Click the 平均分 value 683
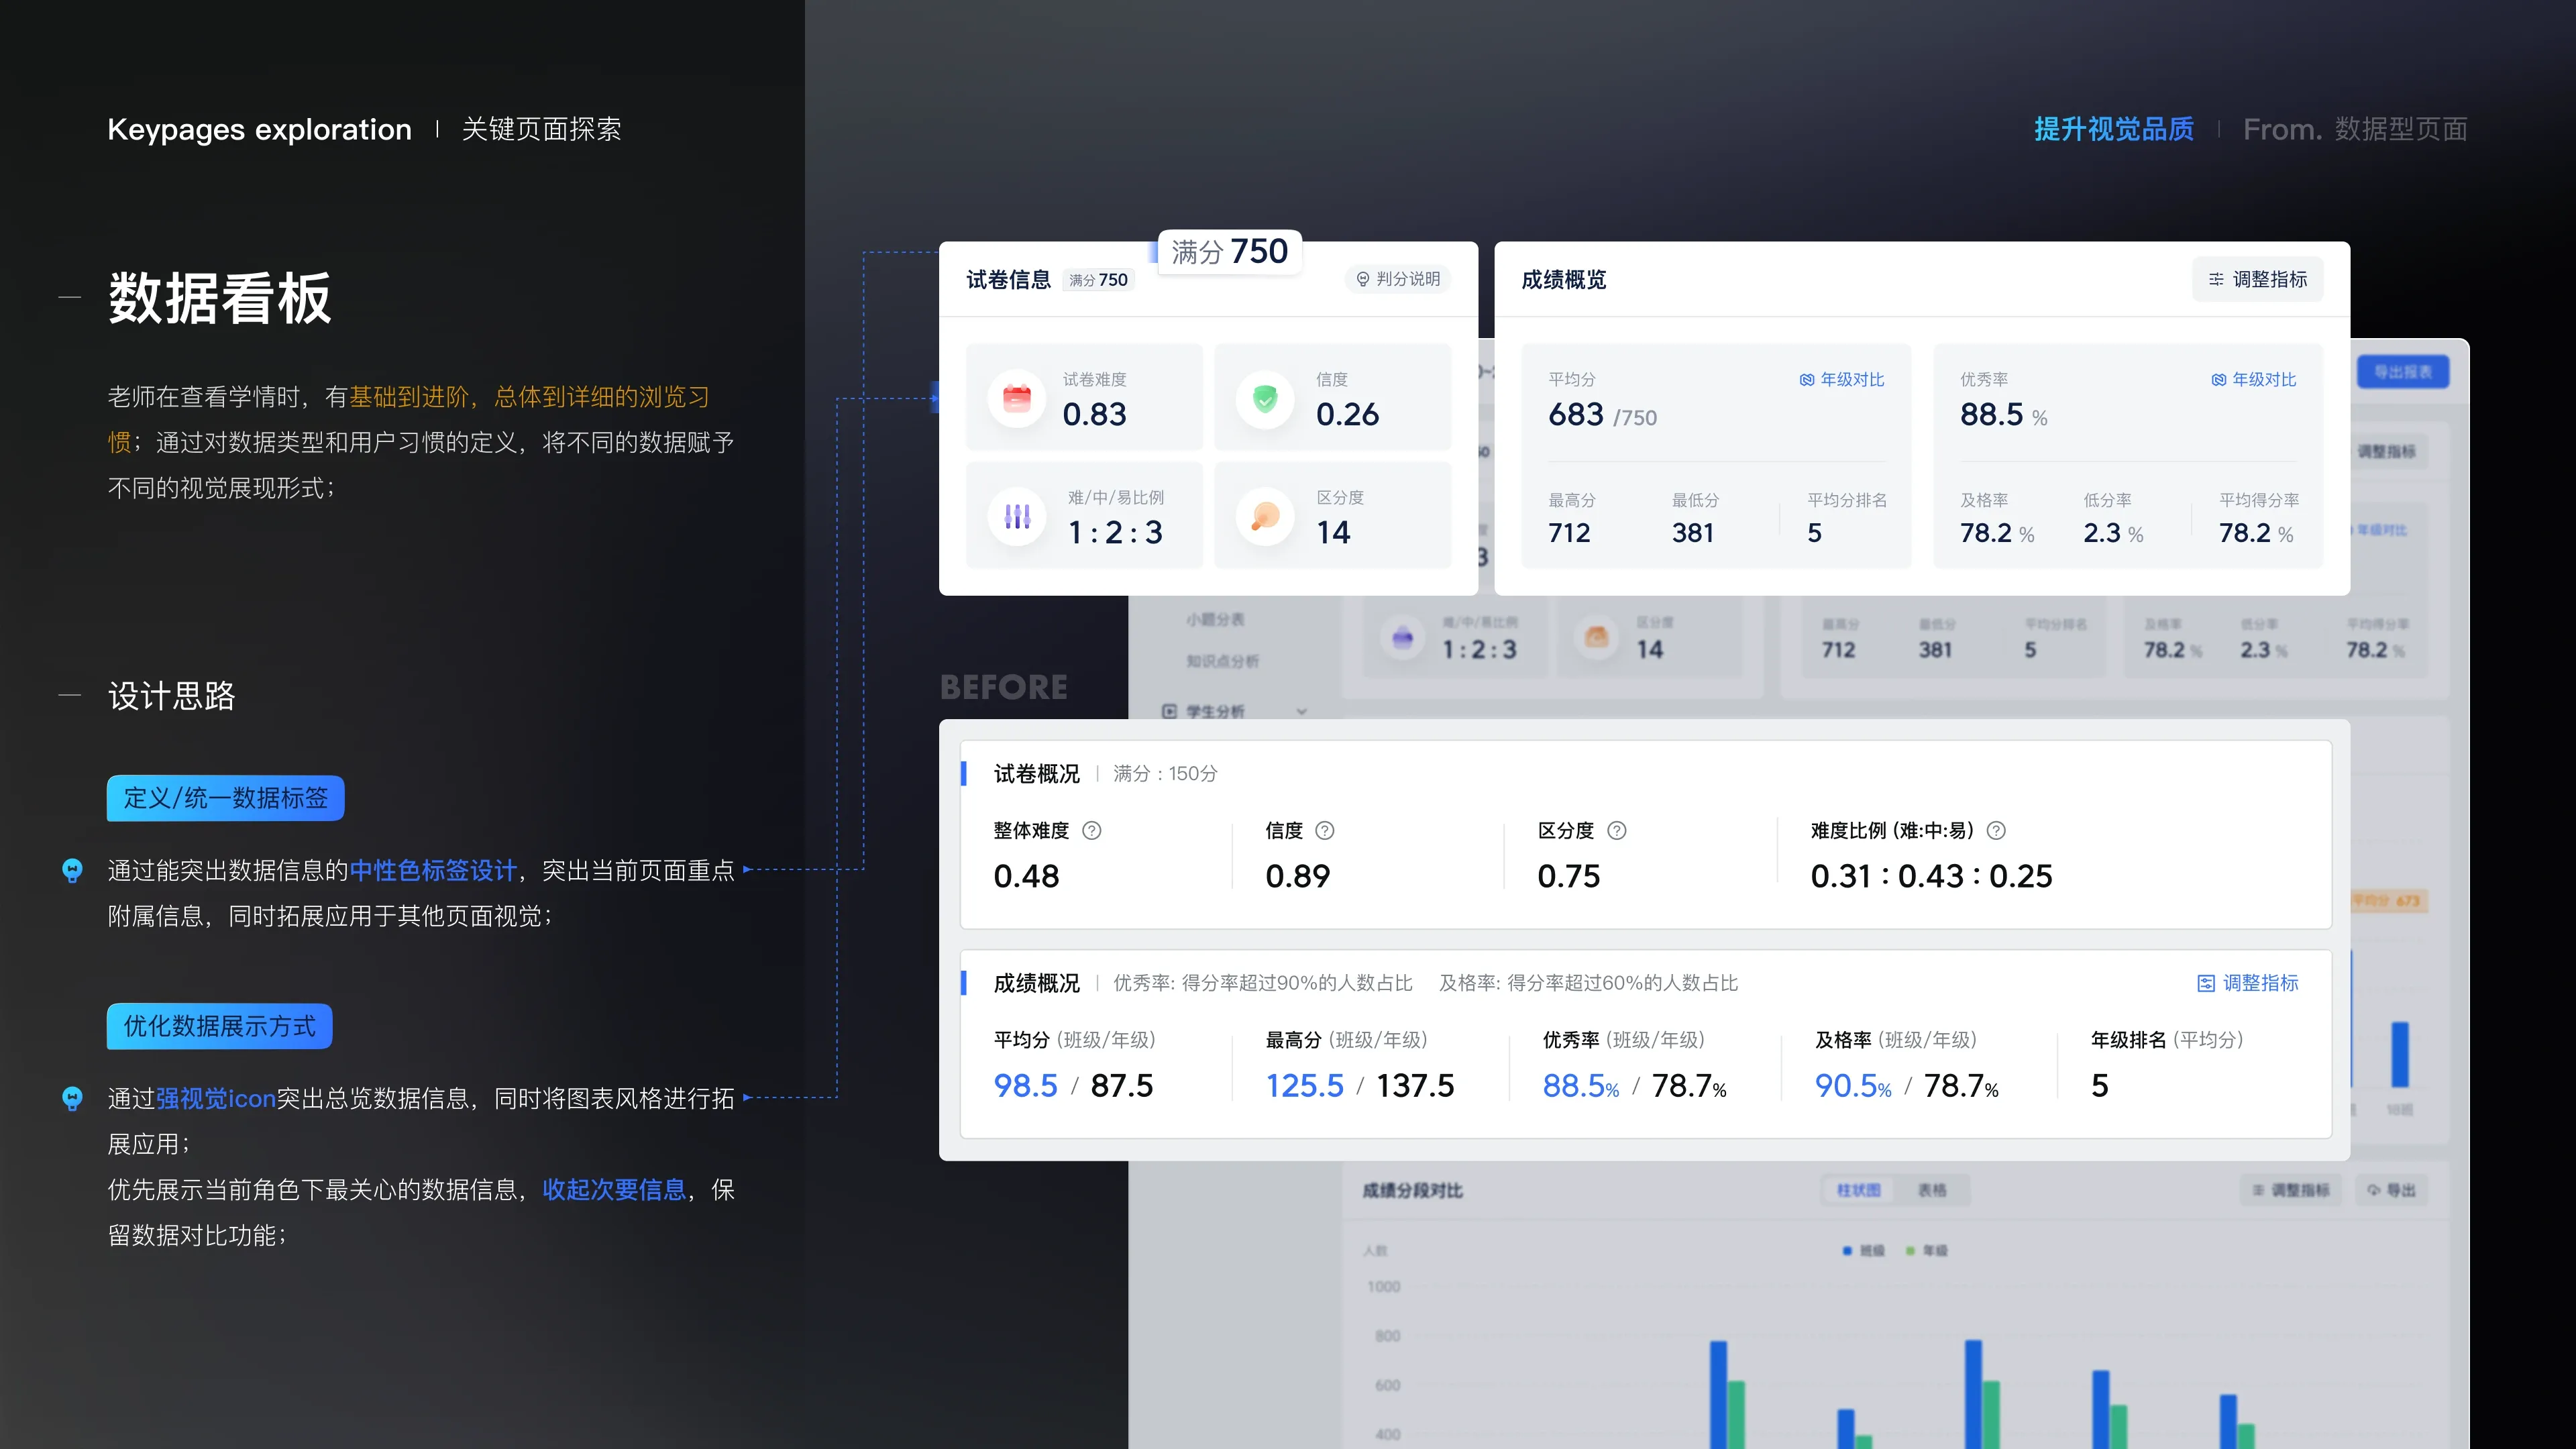Screen dimensions: 2576x1449 1575,415
